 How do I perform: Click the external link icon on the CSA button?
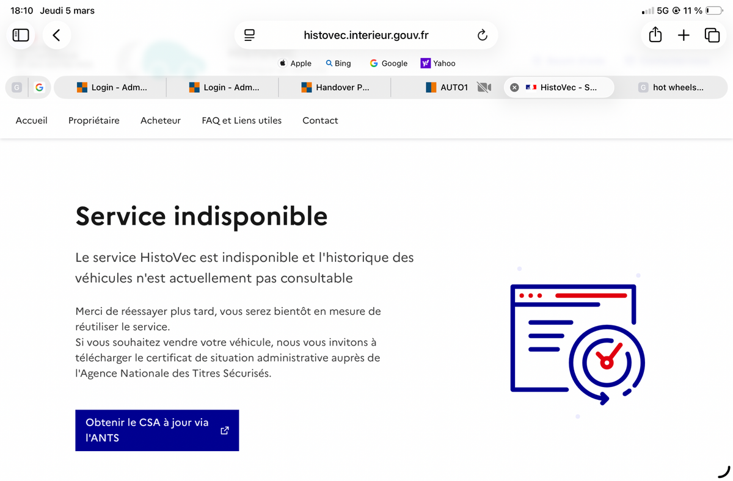click(x=224, y=430)
